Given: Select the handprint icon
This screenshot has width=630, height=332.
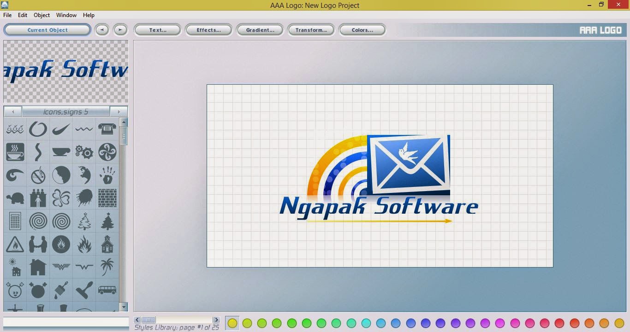Looking at the screenshot, I should 107,175.
